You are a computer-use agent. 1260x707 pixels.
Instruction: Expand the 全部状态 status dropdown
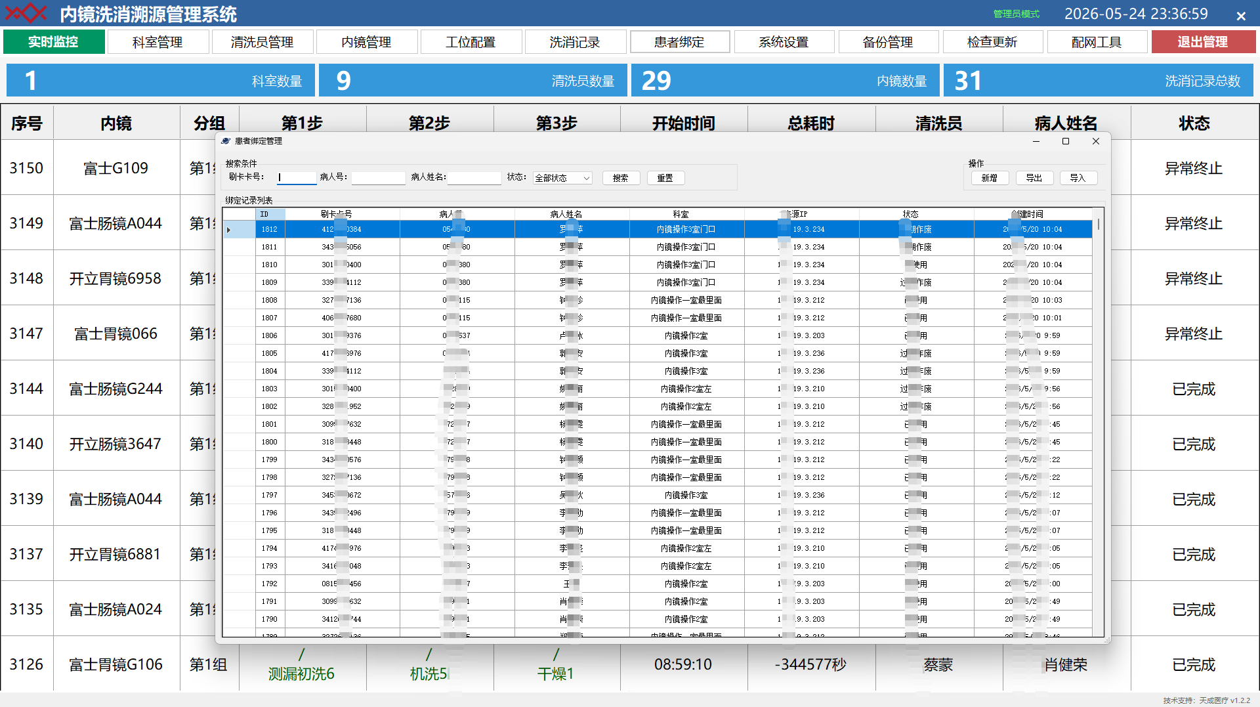tap(562, 178)
